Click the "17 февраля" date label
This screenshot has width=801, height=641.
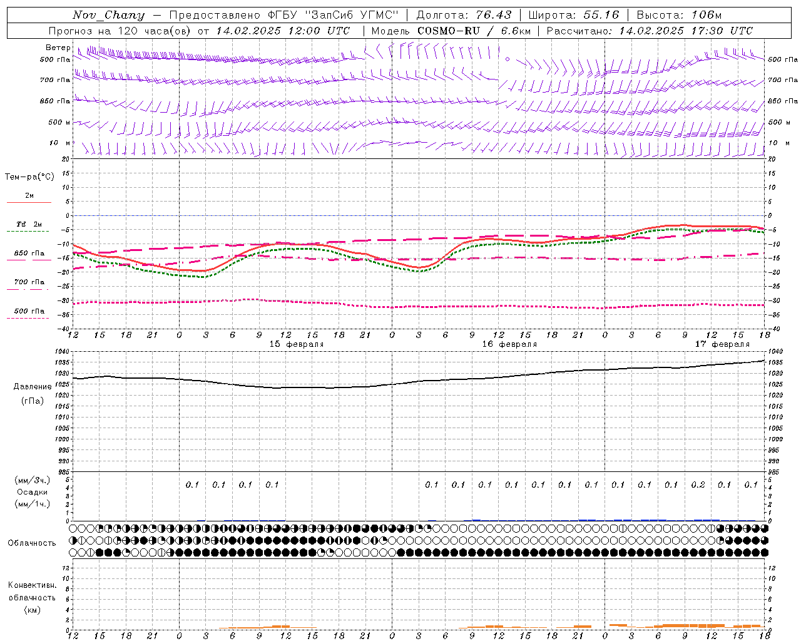click(722, 344)
